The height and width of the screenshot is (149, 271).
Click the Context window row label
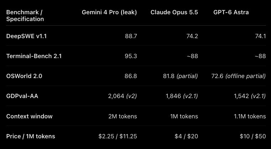30,116
